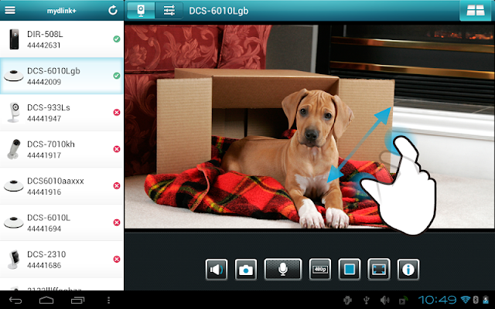Click the DCS6010aaxxx offline status icon

117,185
